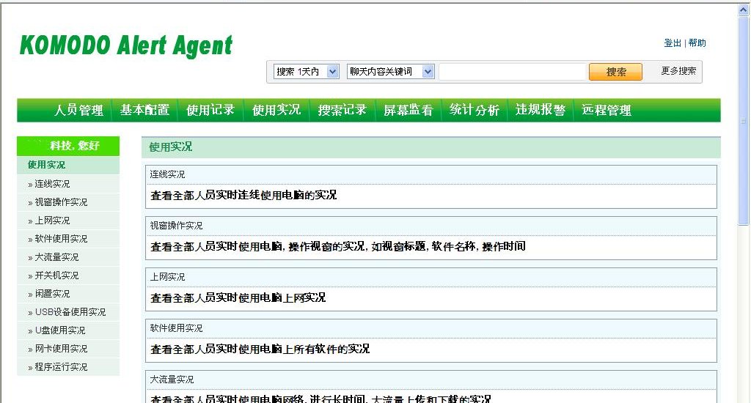Image resolution: width=751 pixels, height=403 pixels.
Task: Select 闲置实况 in the sidebar
Action: (52, 293)
